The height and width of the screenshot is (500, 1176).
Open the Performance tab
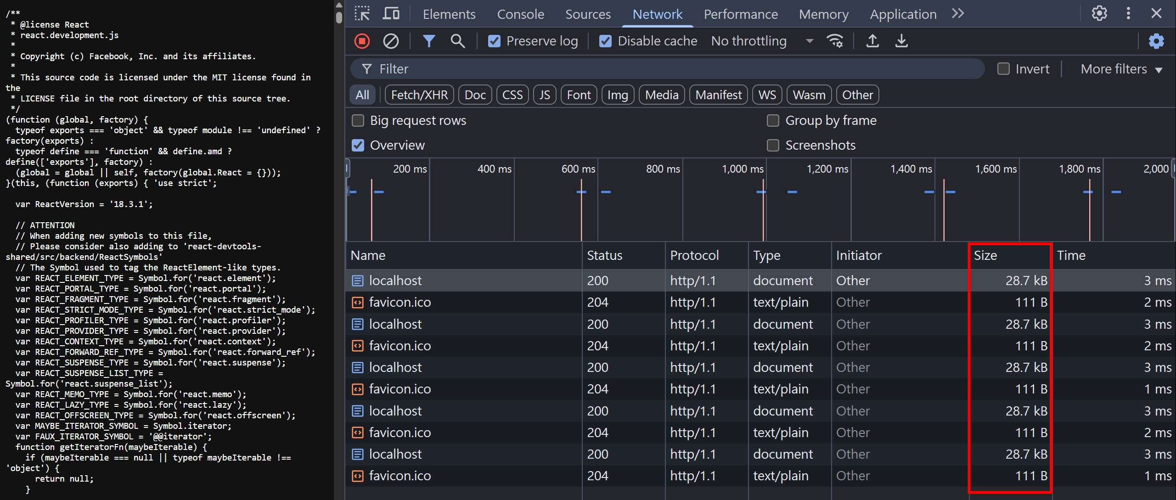point(741,14)
